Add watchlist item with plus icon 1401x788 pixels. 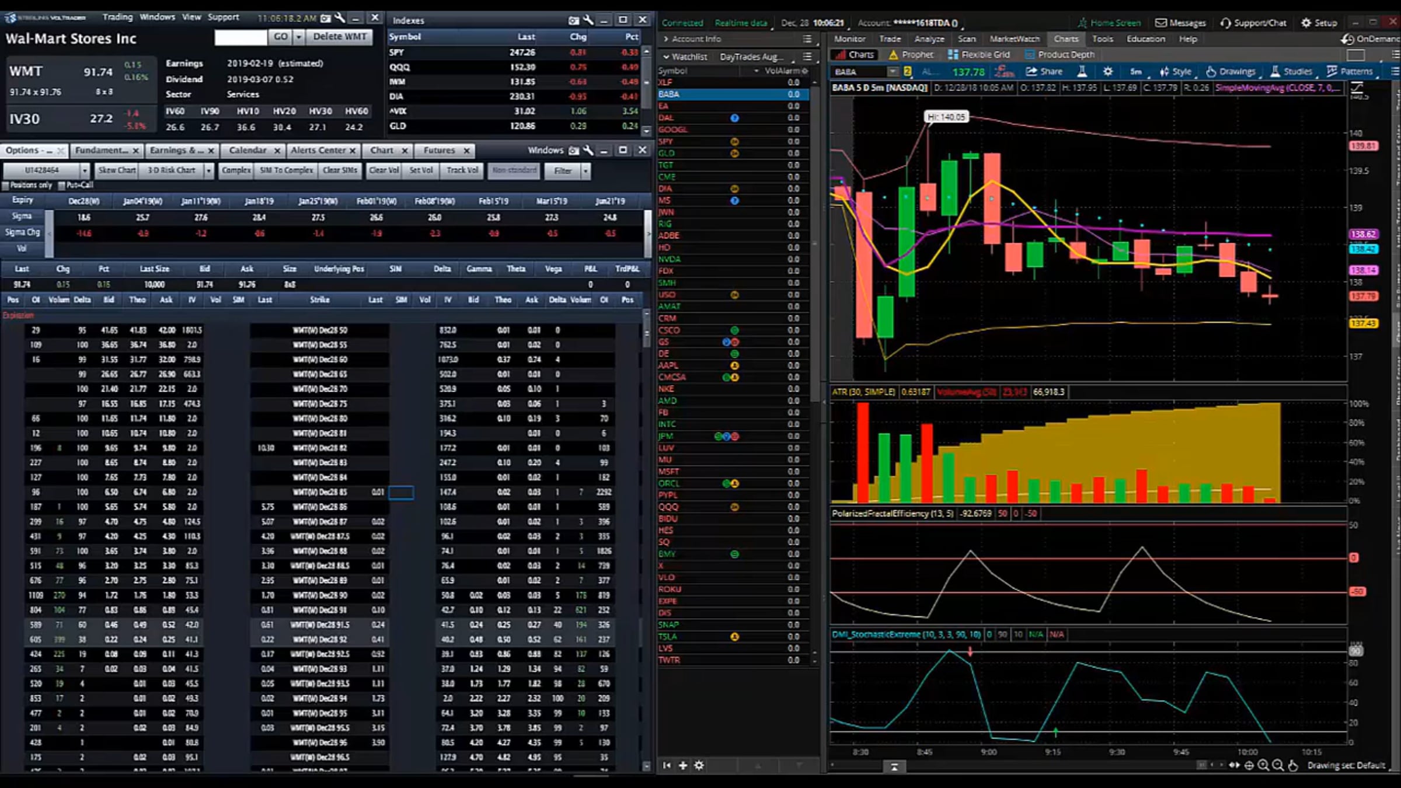click(x=683, y=765)
